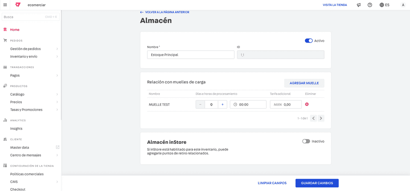Image resolution: width=410 pixels, height=191 pixels.
Task: Click the Agregar Muelle button
Action: coord(304,83)
